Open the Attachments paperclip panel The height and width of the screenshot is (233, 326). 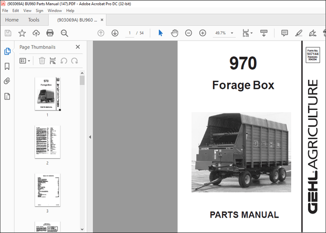click(7, 81)
